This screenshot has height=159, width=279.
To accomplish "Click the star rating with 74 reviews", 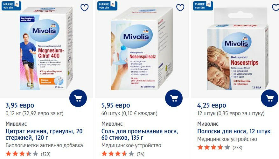I will click(123, 154).
